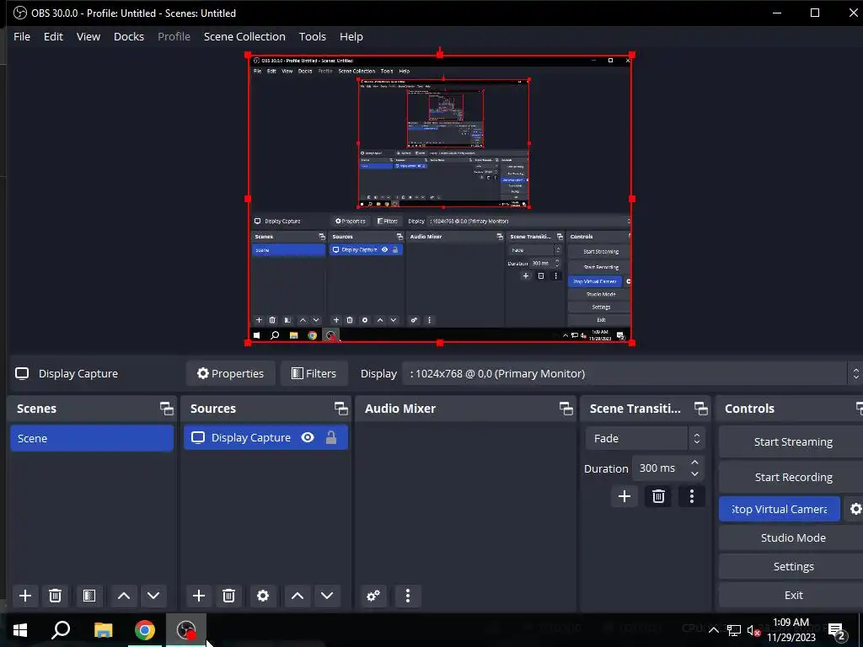Select Display Capture source row
Image resolution: width=863 pixels, height=647 pixels.
click(x=265, y=437)
